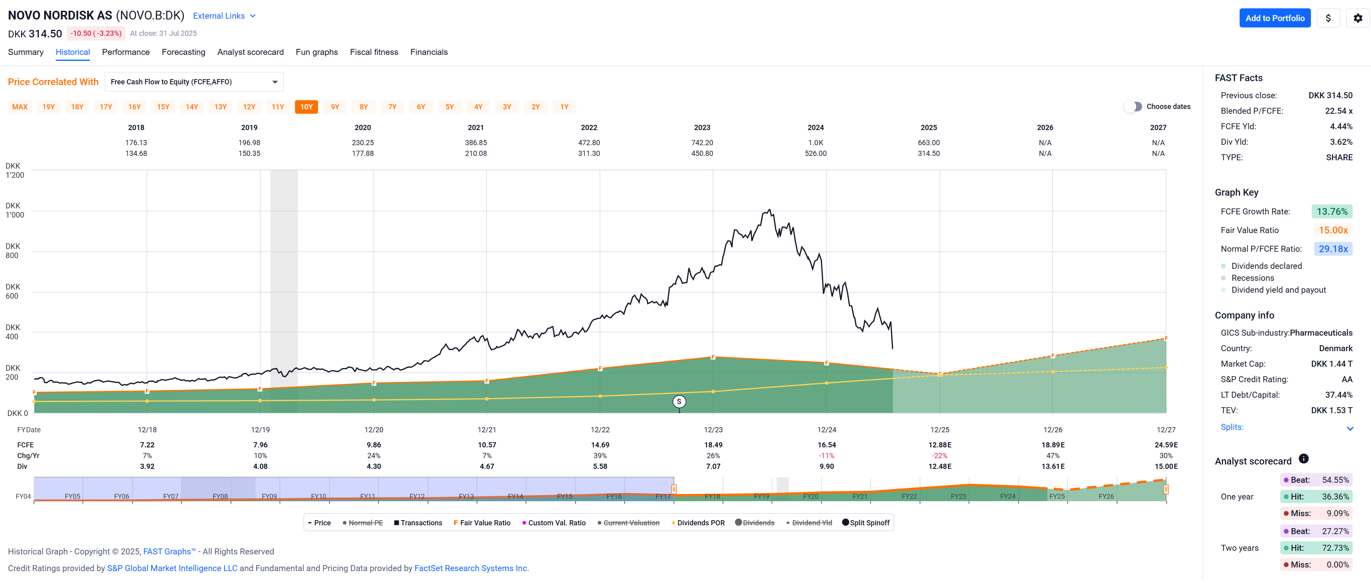Toggle the Choose dates switch
1371x583 pixels.
(1133, 107)
